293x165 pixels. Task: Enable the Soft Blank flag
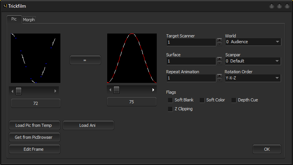point(170,100)
